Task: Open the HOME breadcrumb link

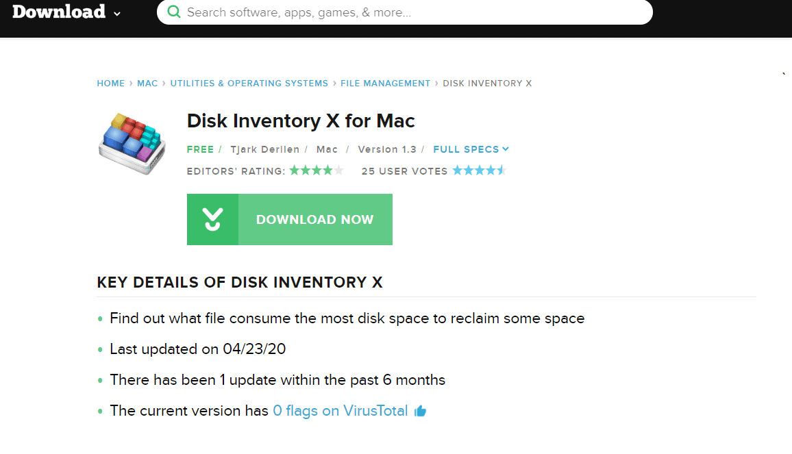Action: (110, 84)
